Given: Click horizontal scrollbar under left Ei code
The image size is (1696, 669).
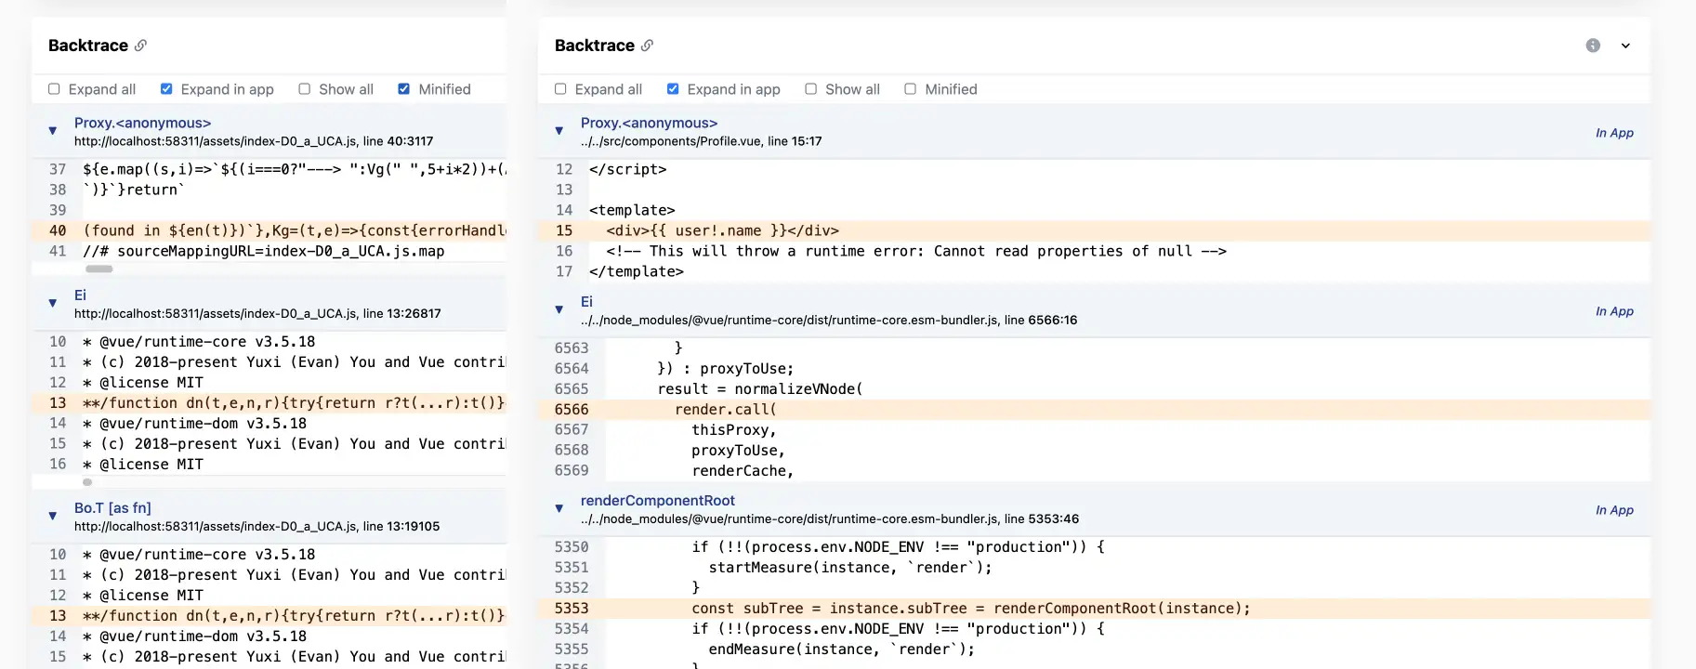Looking at the screenshot, I should pos(87,482).
